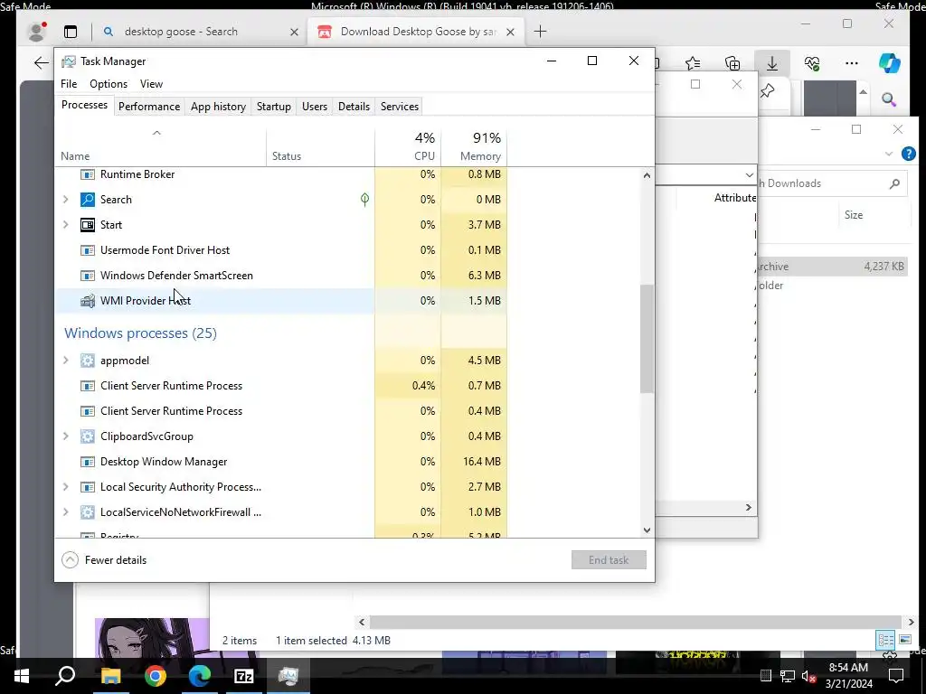Click the Edge downloads arrow icon
This screenshot has height=694, width=926.
point(772,63)
